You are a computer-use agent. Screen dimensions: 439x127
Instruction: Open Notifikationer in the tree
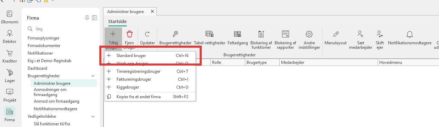(40, 53)
